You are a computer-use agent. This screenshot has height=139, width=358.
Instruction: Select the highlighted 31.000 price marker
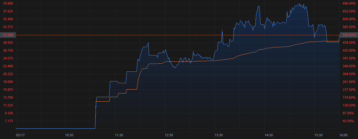tap(8, 35)
